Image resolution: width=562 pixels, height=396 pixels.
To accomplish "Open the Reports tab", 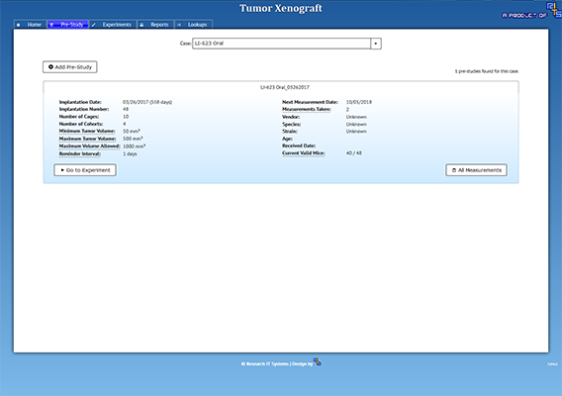I will coord(155,25).
